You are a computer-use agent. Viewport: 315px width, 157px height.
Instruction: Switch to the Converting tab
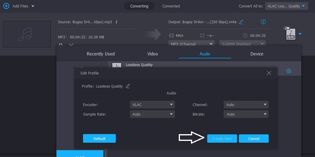pyautogui.click(x=139, y=6)
